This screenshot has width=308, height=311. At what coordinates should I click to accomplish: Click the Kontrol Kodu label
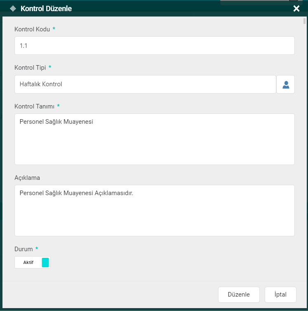click(32, 29)
